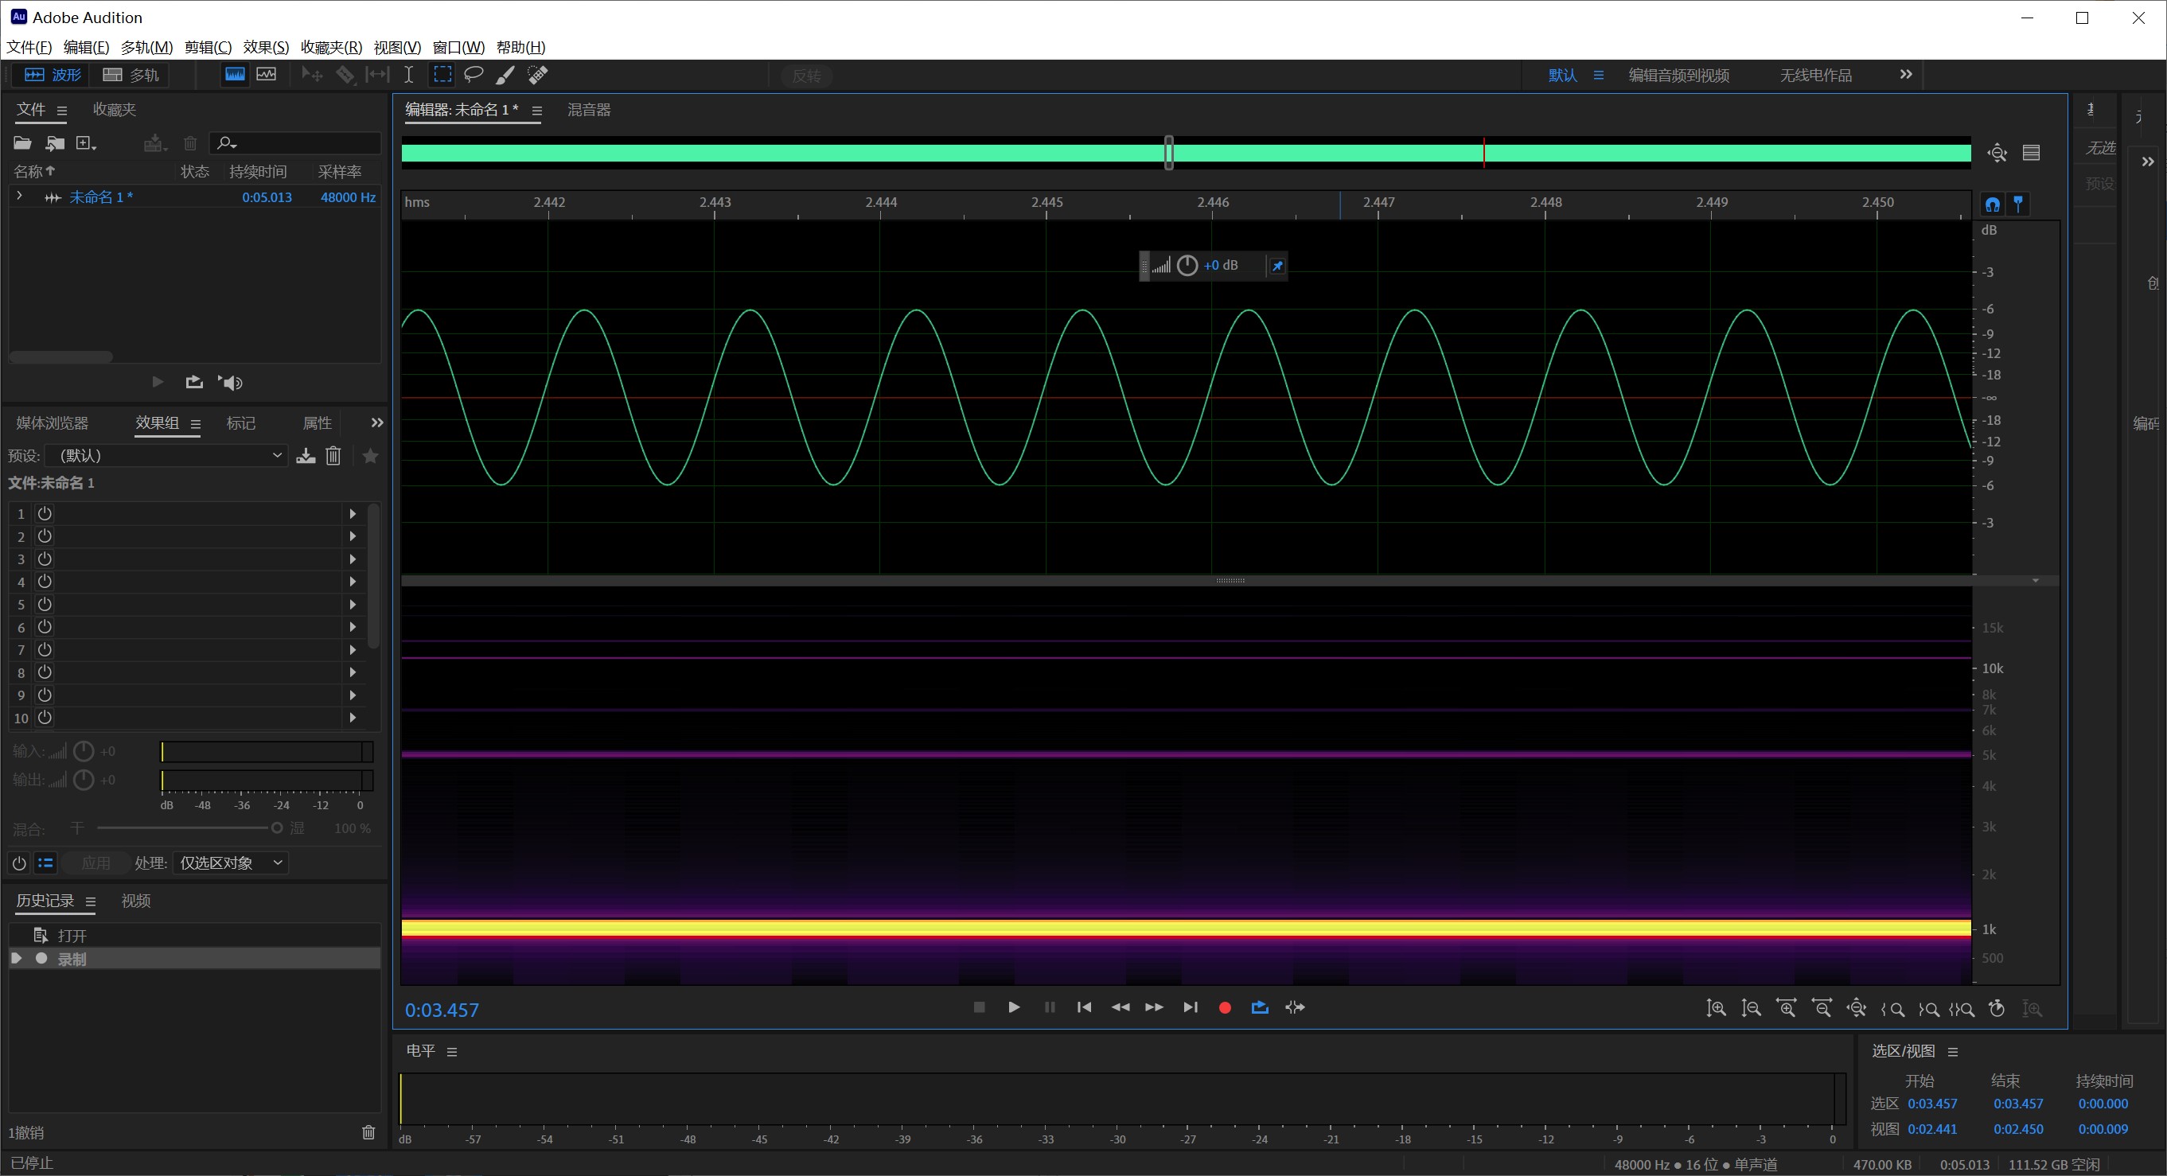Toggle power for effect slot 5
The image size is (2167, 1176).
click(45, 604)
